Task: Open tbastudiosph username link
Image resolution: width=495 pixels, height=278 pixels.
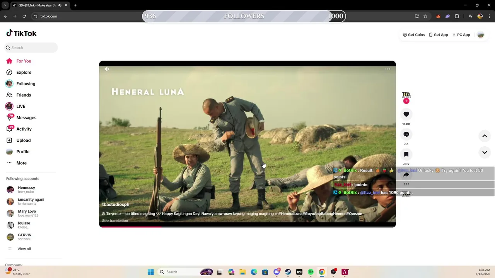Action: pos(116,205)
